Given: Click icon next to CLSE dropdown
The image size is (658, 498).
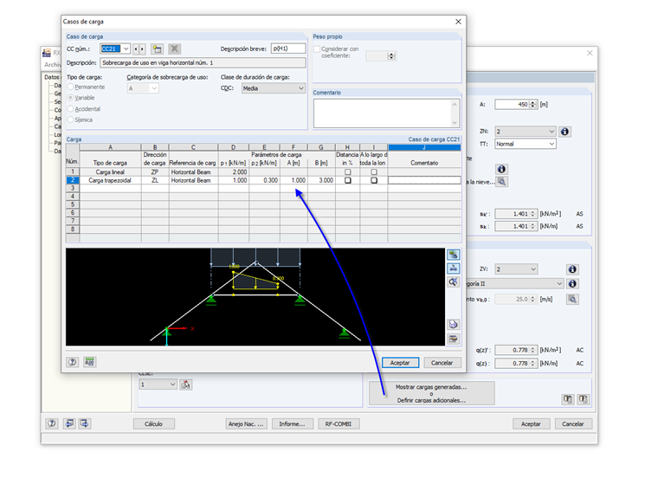Looking at the screenshot, I should pyautogui.click(x=186, y=385).
